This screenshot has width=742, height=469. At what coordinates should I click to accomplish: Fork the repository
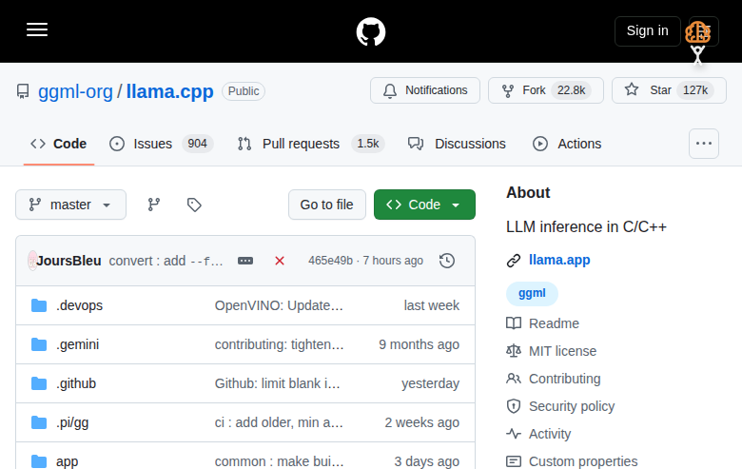546,90
